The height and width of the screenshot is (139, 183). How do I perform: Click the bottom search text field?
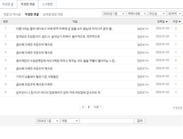[x=106, y=121]
